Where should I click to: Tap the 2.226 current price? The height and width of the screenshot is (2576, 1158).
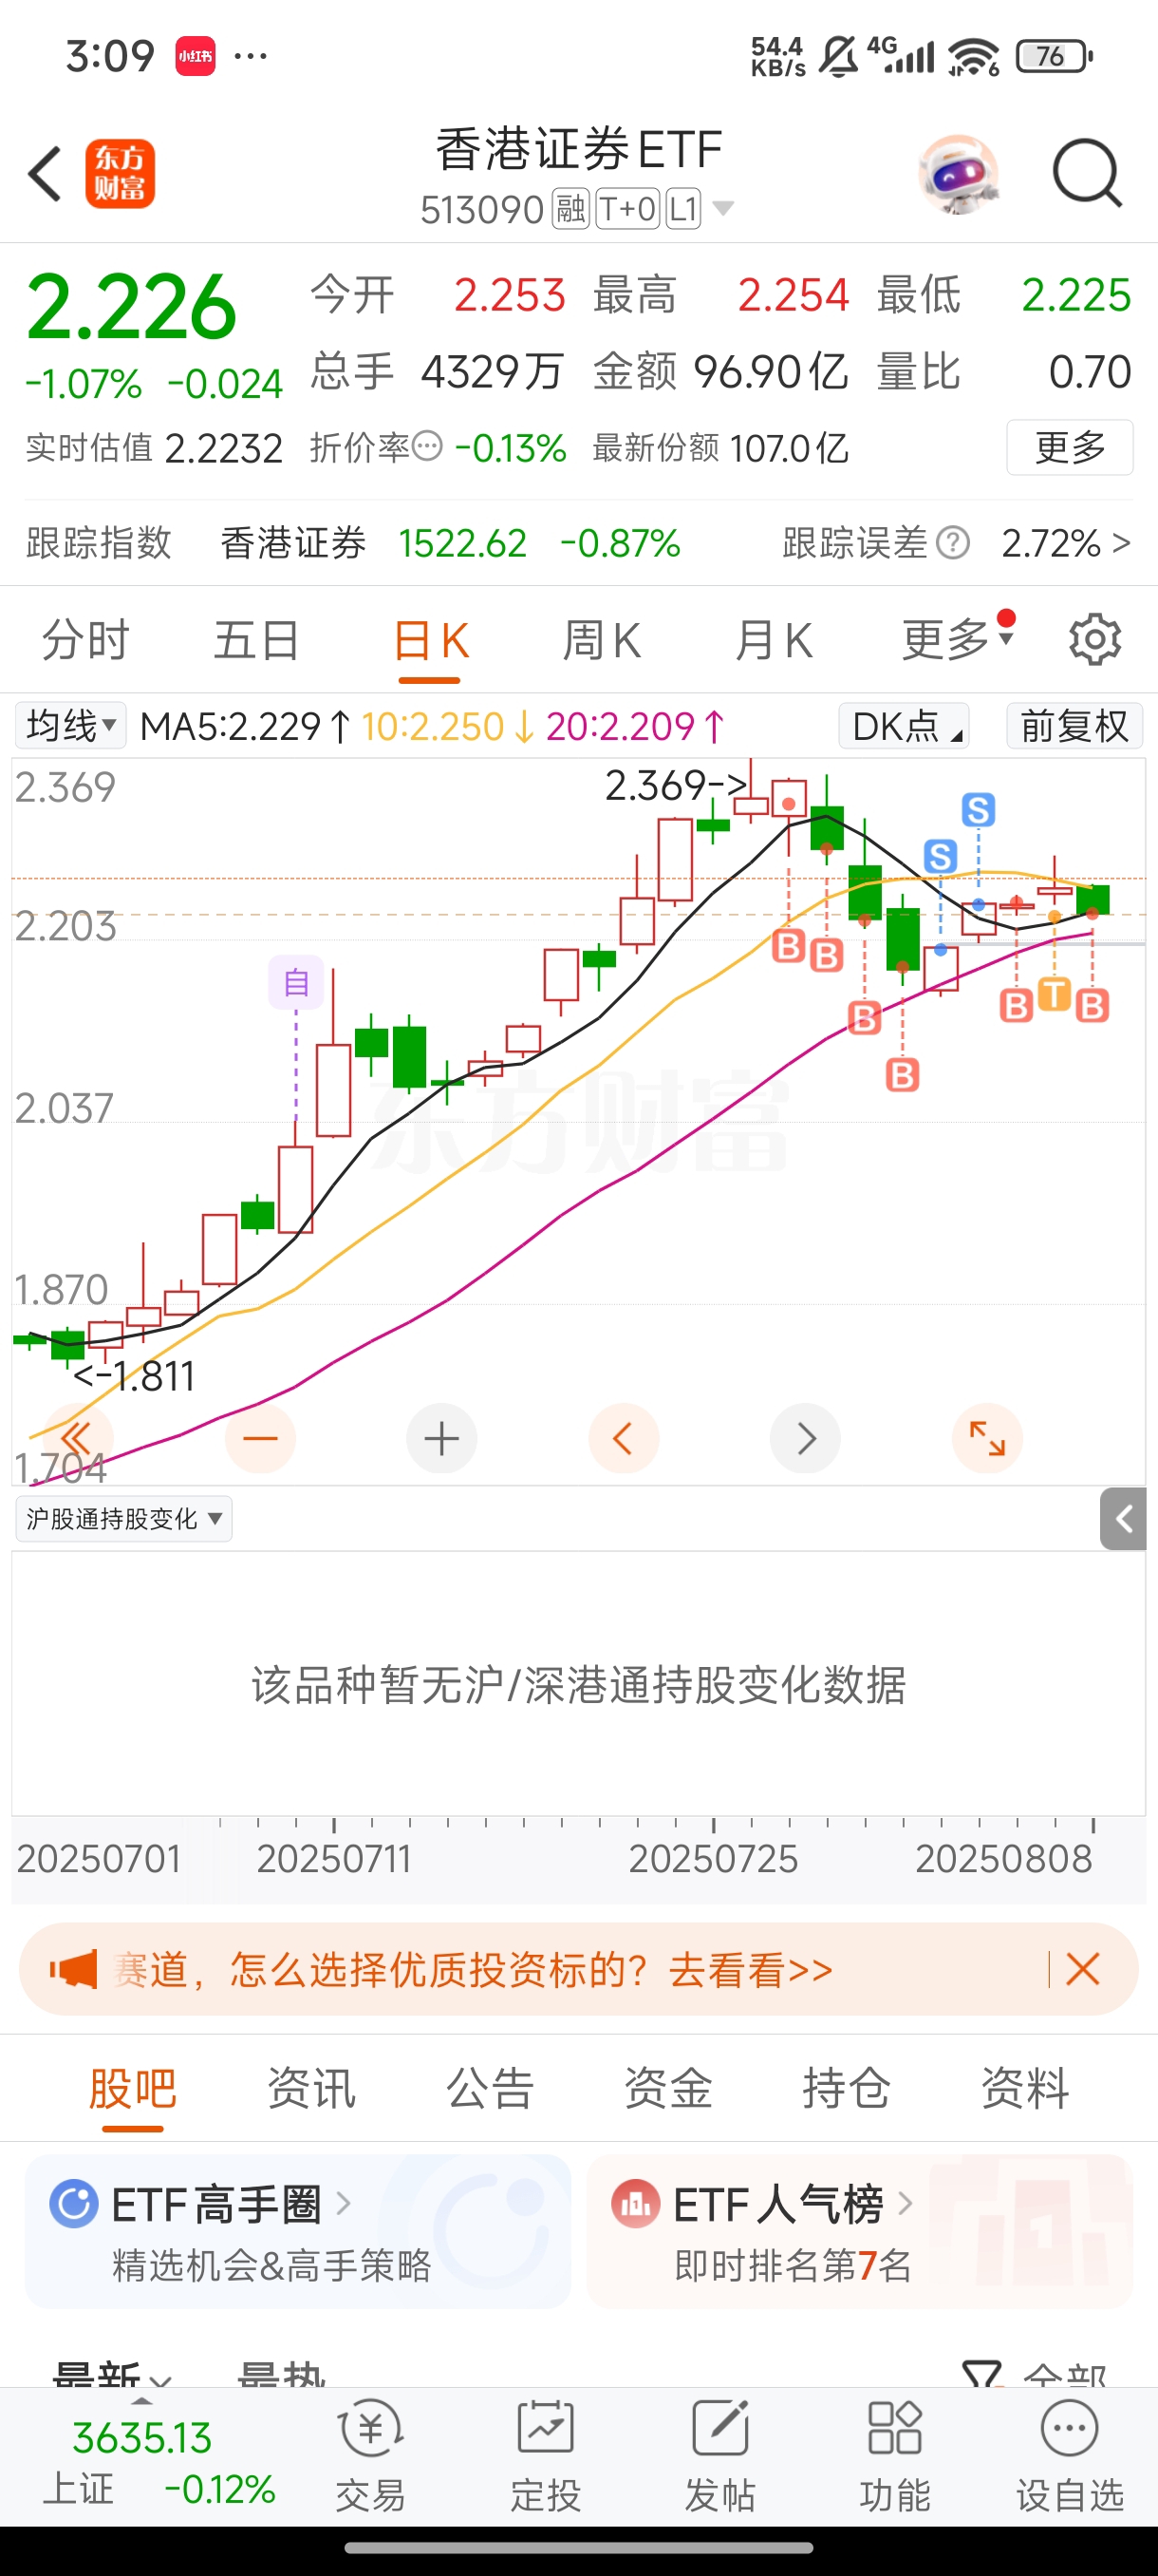[131, 306]
